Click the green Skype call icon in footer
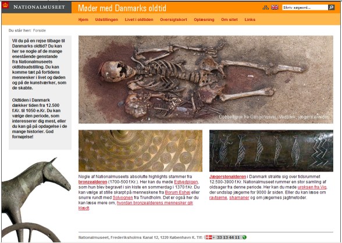This screenshot has height=243, width=342. tap(244, 237)
